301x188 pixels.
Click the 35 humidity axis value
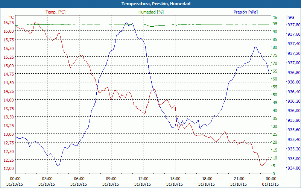[x=275, y=118]
